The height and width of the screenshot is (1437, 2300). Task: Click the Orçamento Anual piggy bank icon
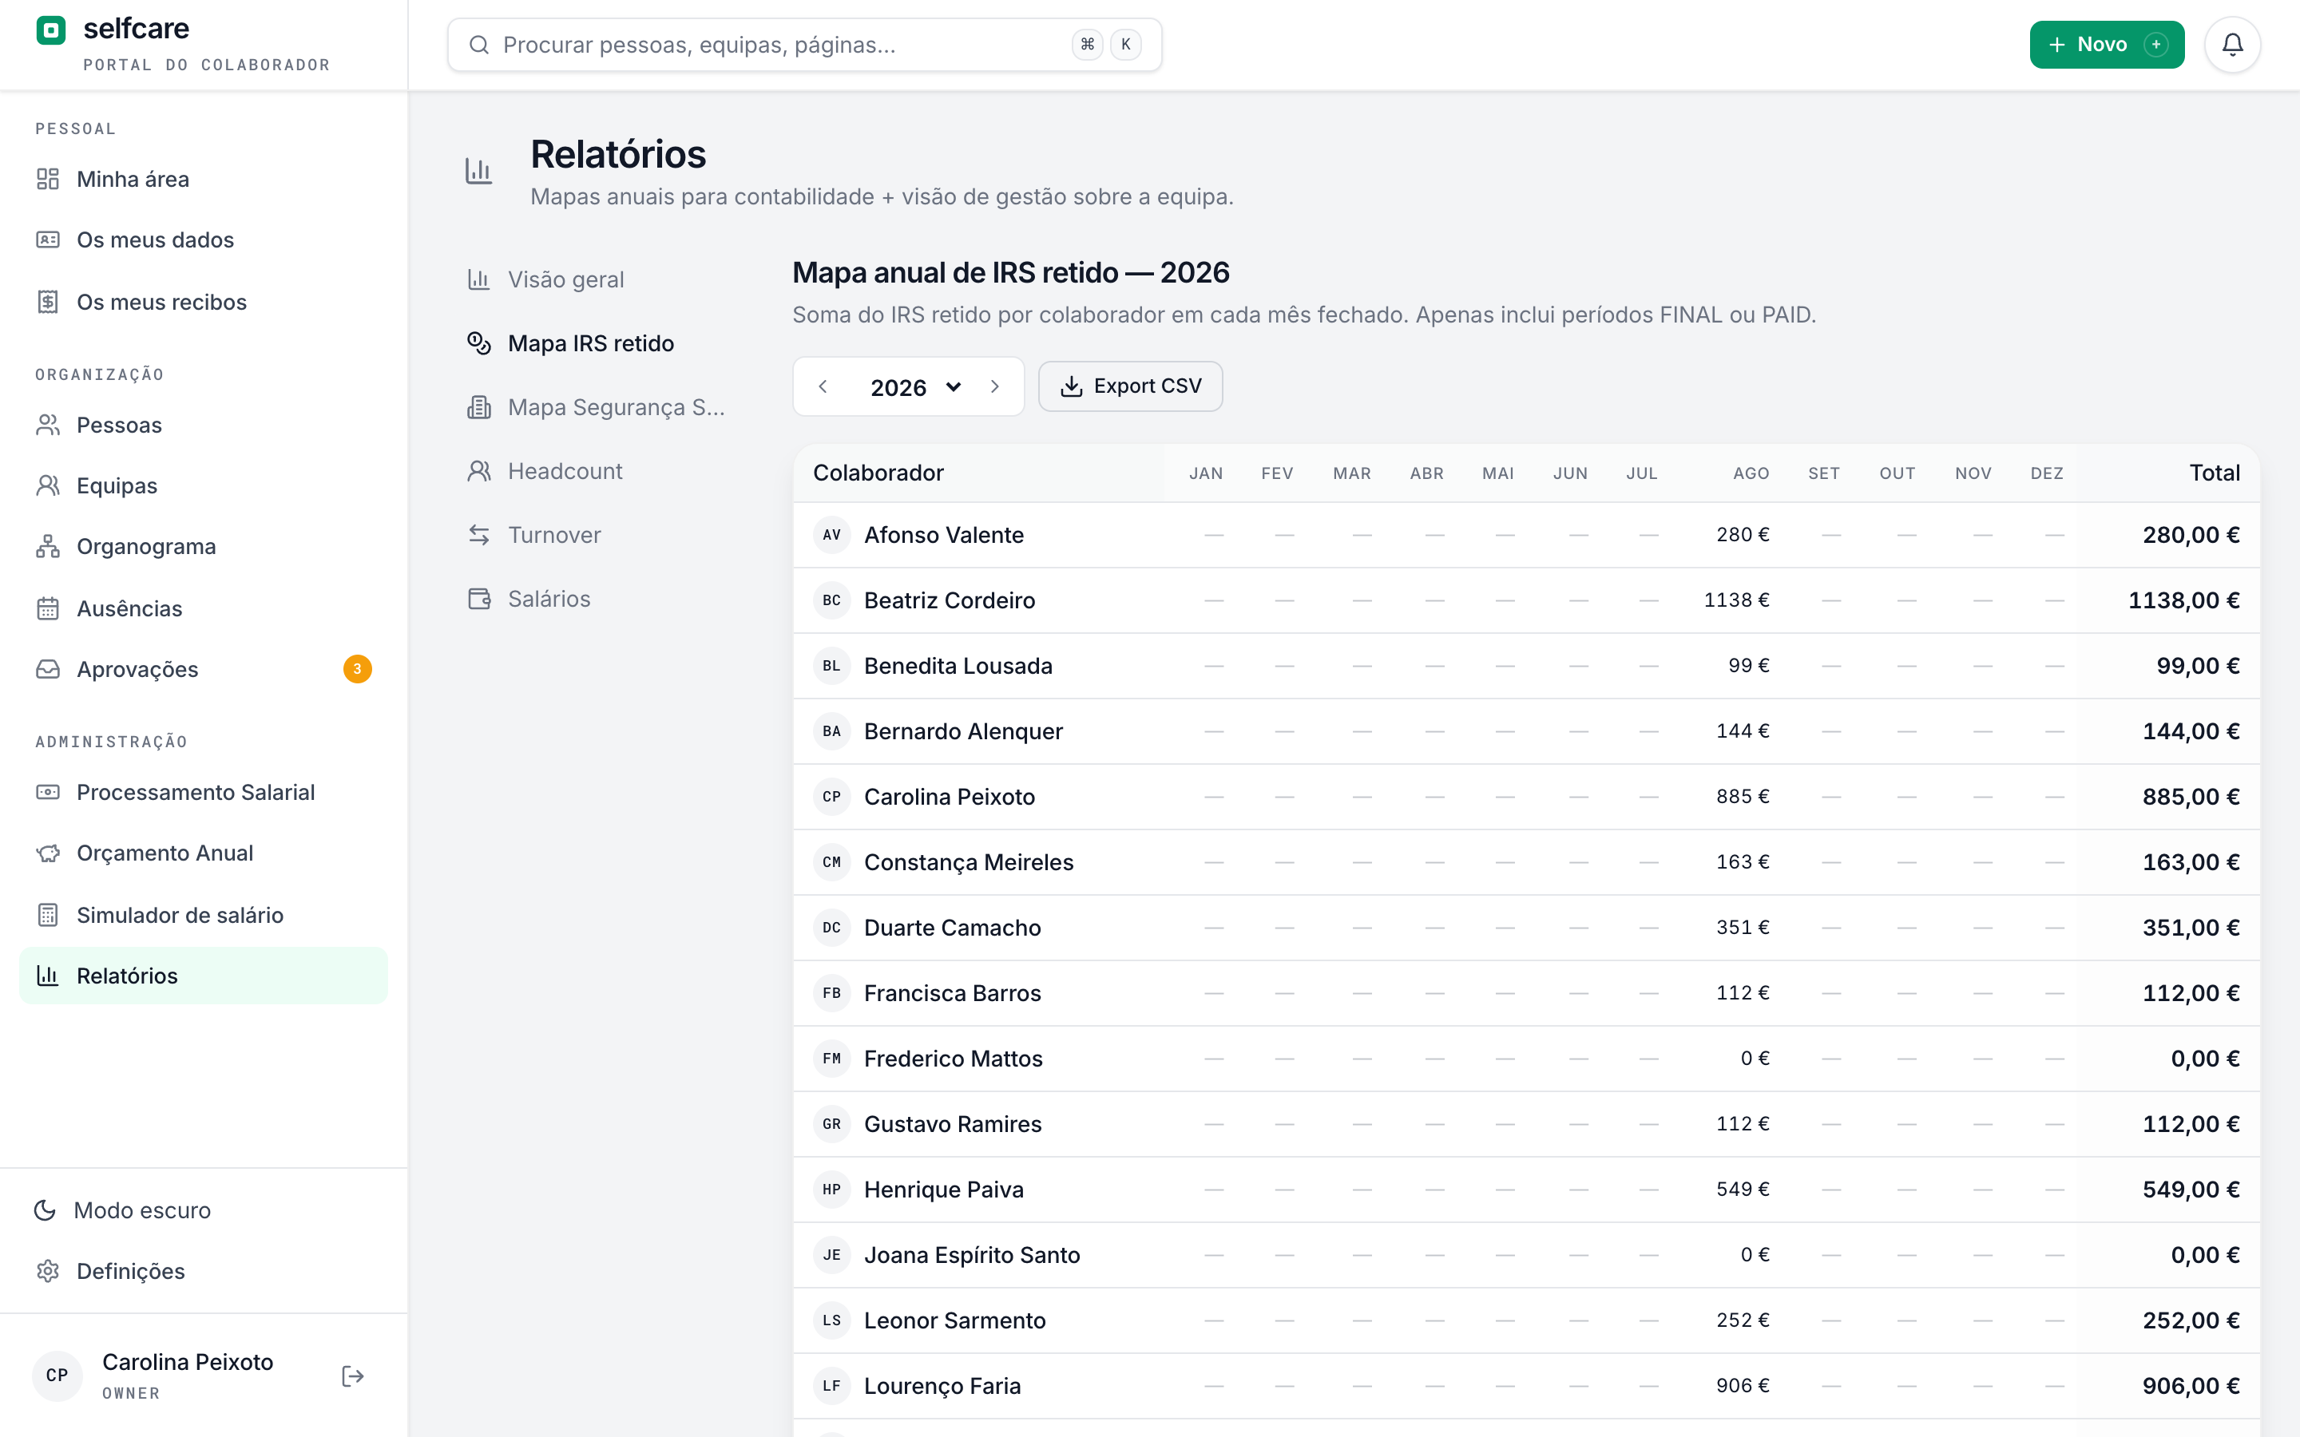[x=48, y=853]
